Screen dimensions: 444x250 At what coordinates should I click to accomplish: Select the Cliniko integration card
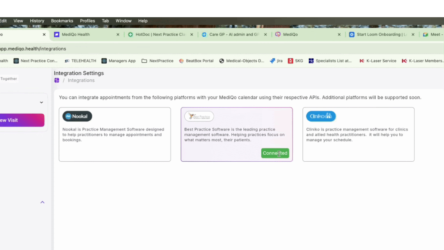[x=358, y=134]
